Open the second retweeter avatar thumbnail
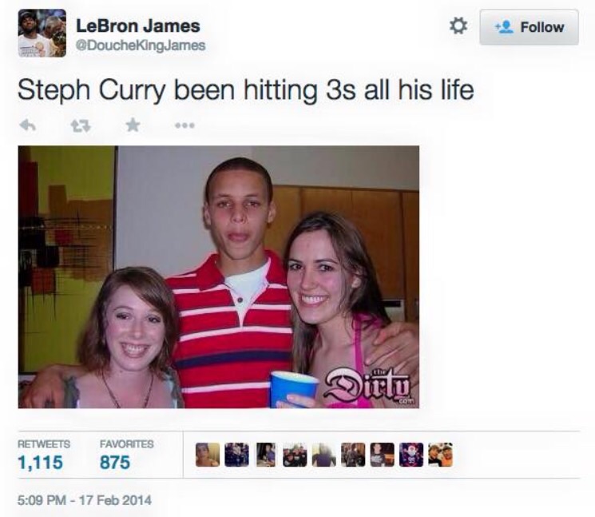 tap(236, 455)
